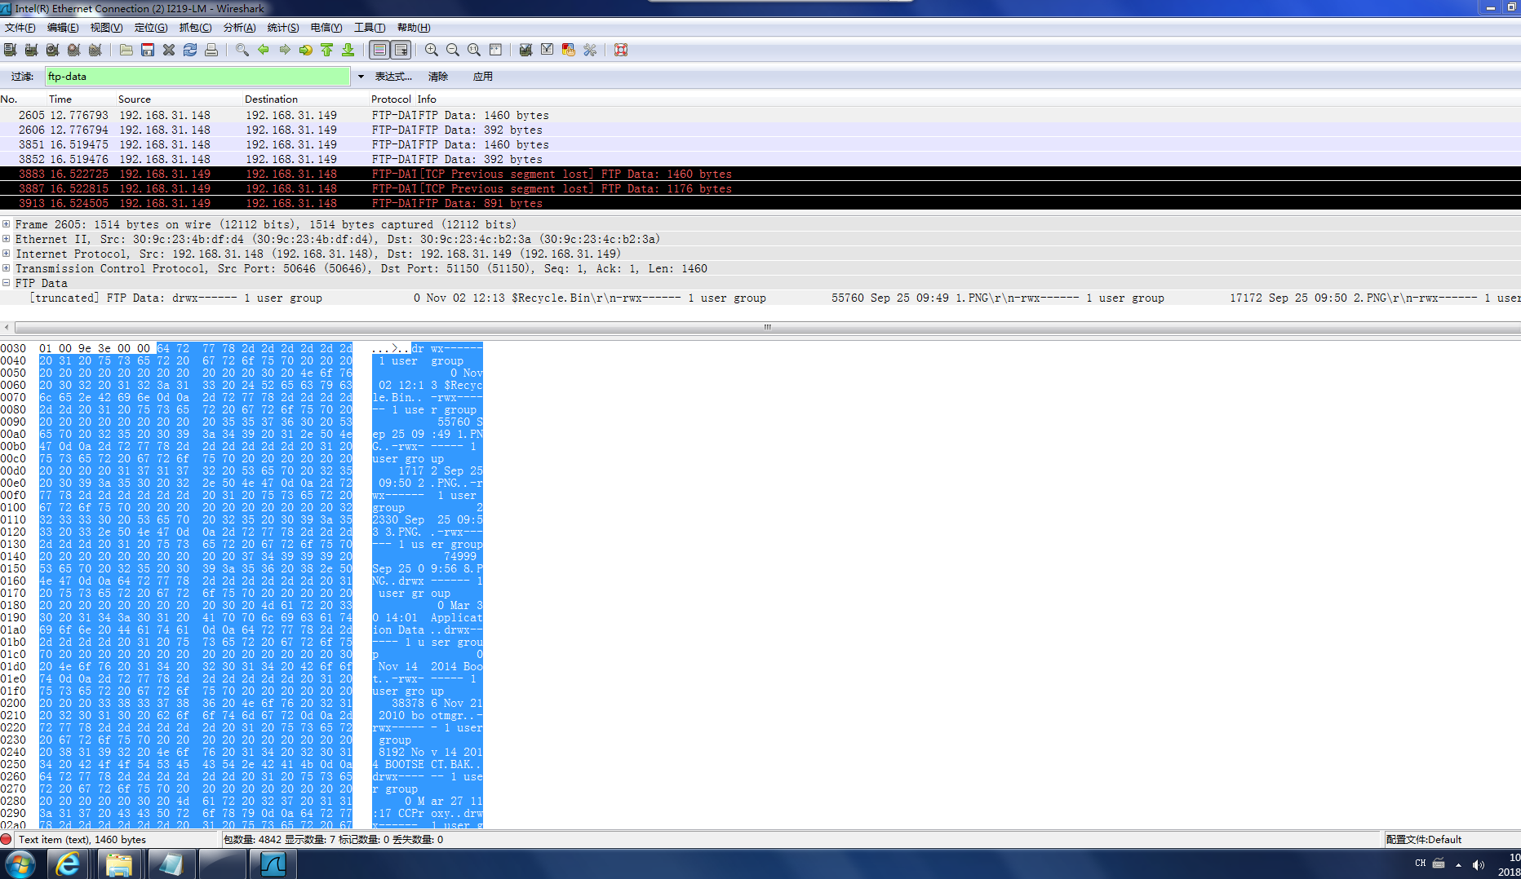The height and width of the screenshot is (879, 1521).
Task: Restart the current capture
Action: point(95,50)
